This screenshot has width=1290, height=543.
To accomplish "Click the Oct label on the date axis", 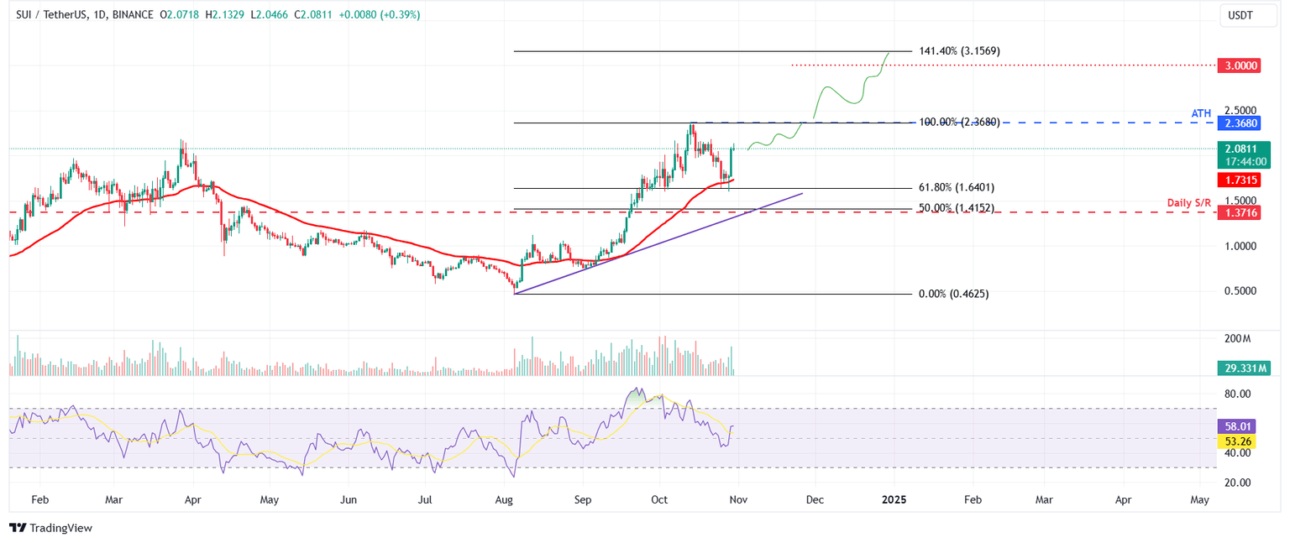I will point(659,499).
